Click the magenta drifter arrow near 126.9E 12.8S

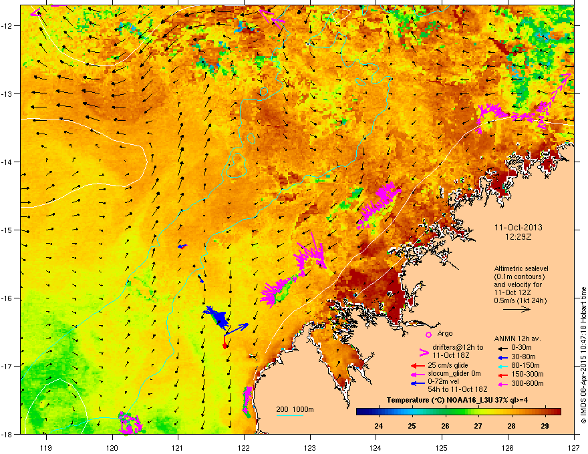pyautogui.click(x=561, y=87)
